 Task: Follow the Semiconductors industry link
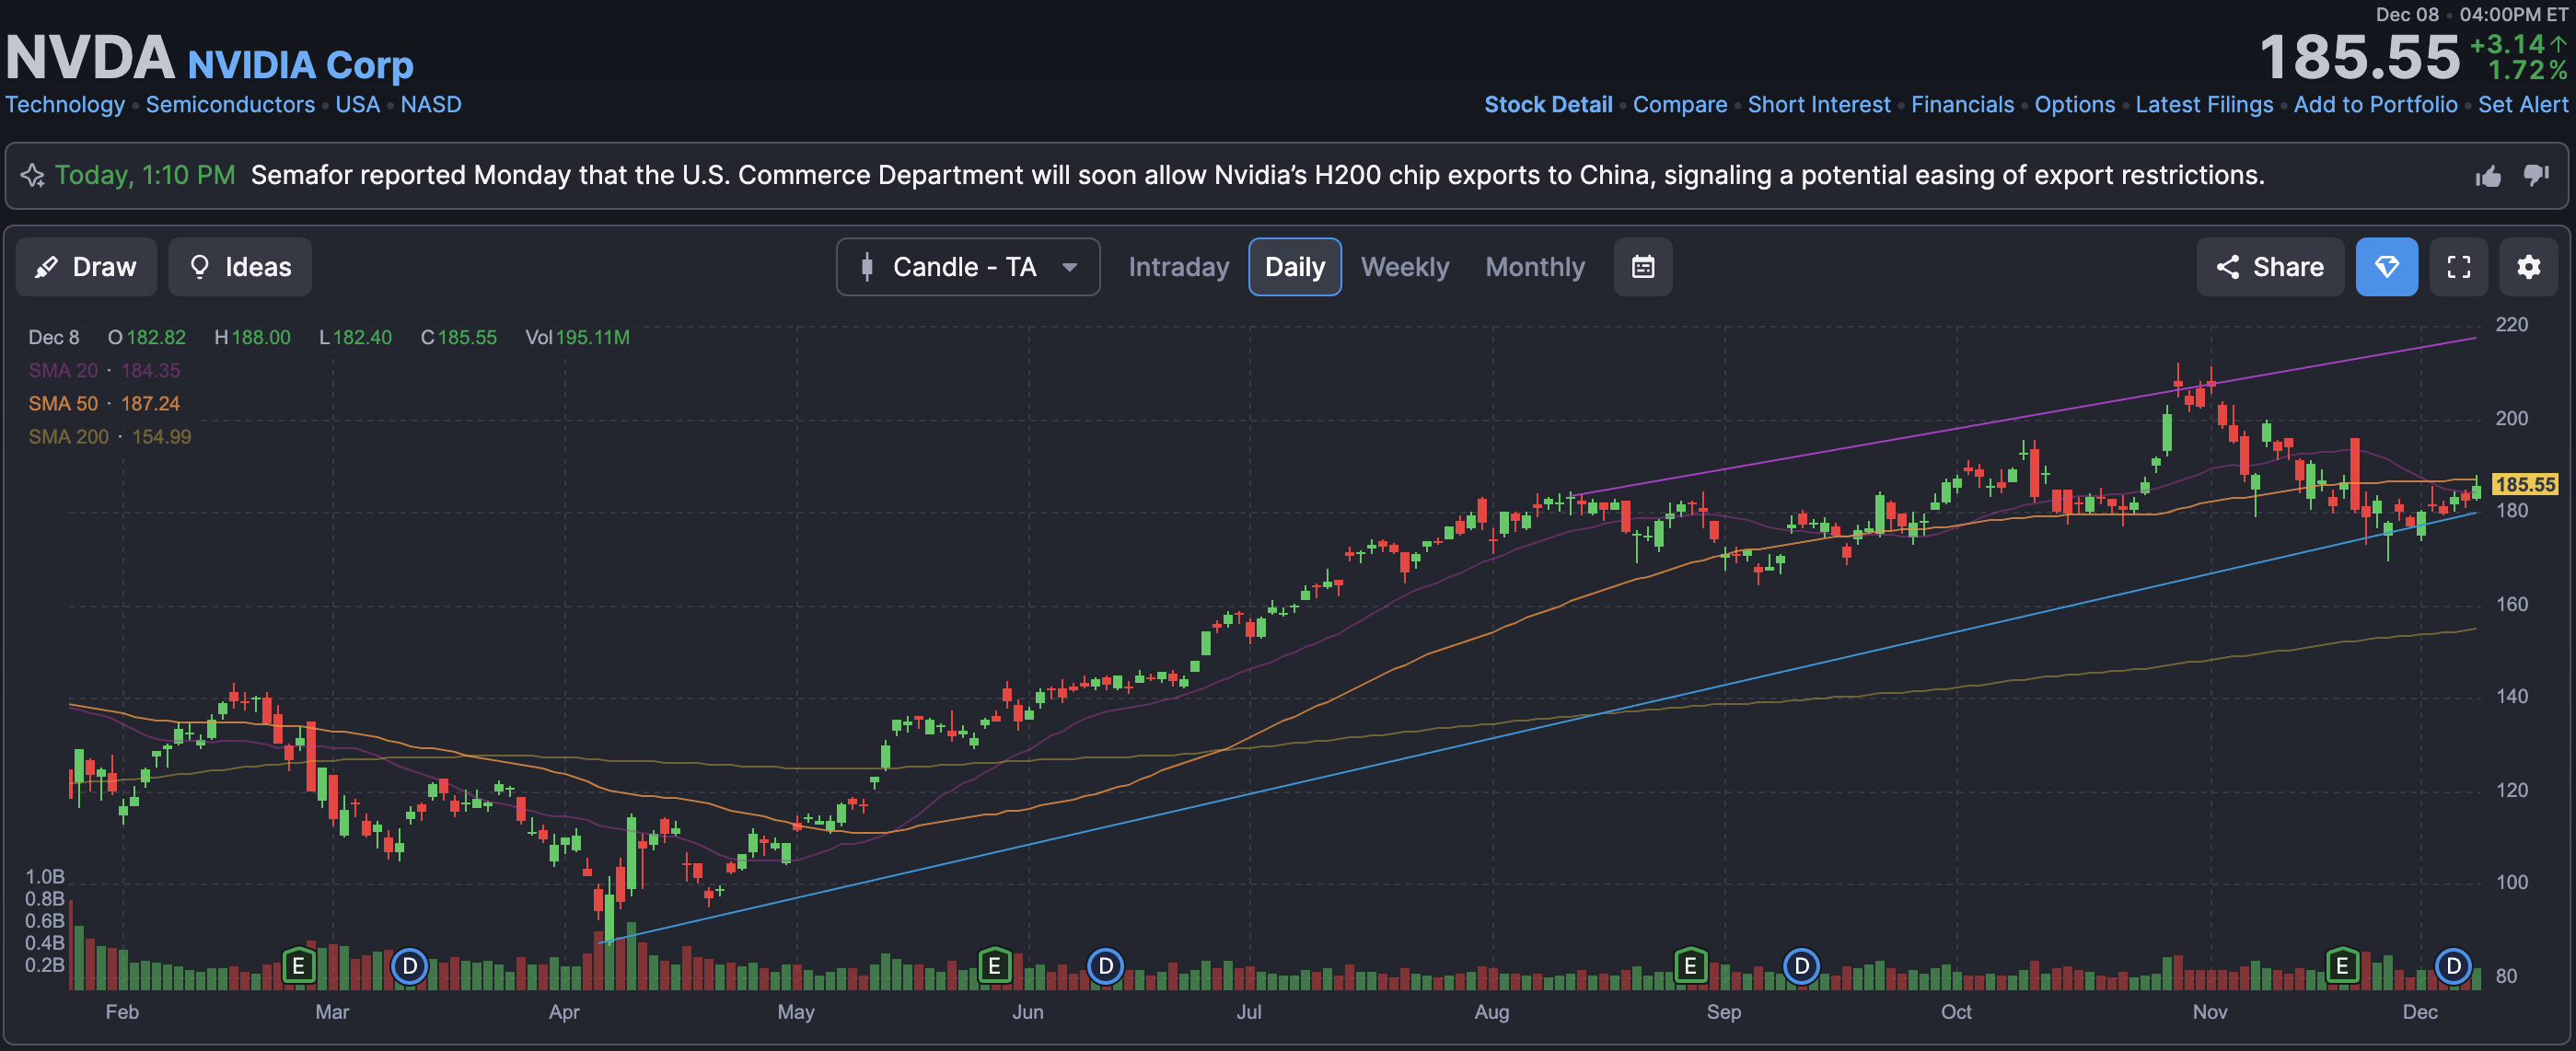coord(230,104)
